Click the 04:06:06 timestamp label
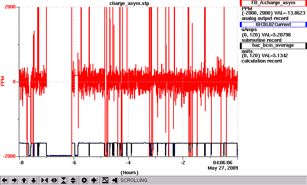 point(223,163)
